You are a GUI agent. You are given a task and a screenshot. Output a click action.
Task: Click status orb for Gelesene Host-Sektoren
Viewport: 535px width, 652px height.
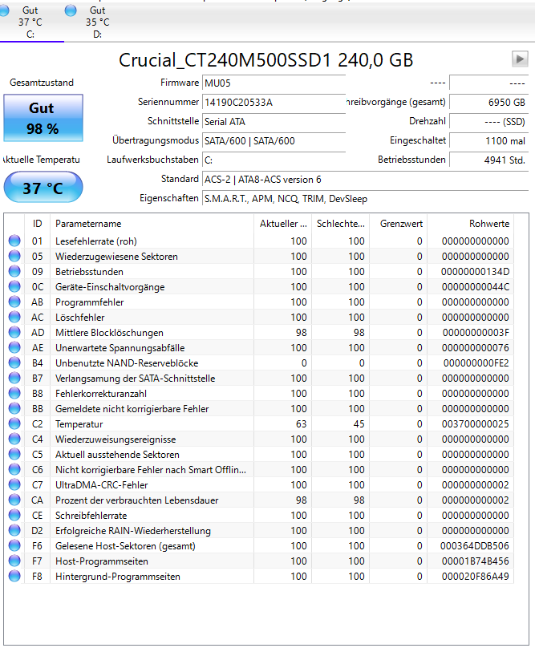(x=14, y=545)
